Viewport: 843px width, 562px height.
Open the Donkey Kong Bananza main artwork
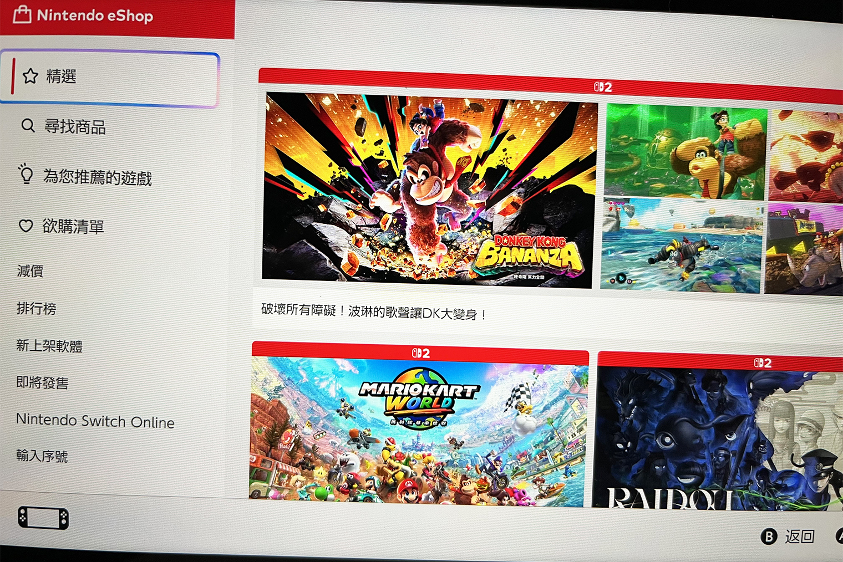coord(430,190)
